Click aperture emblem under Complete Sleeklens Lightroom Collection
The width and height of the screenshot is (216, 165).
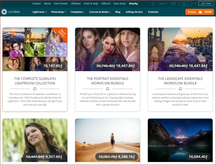click(35, 89)
